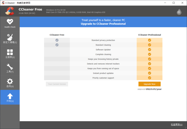Click the Software Updater row text

point(103,50)
